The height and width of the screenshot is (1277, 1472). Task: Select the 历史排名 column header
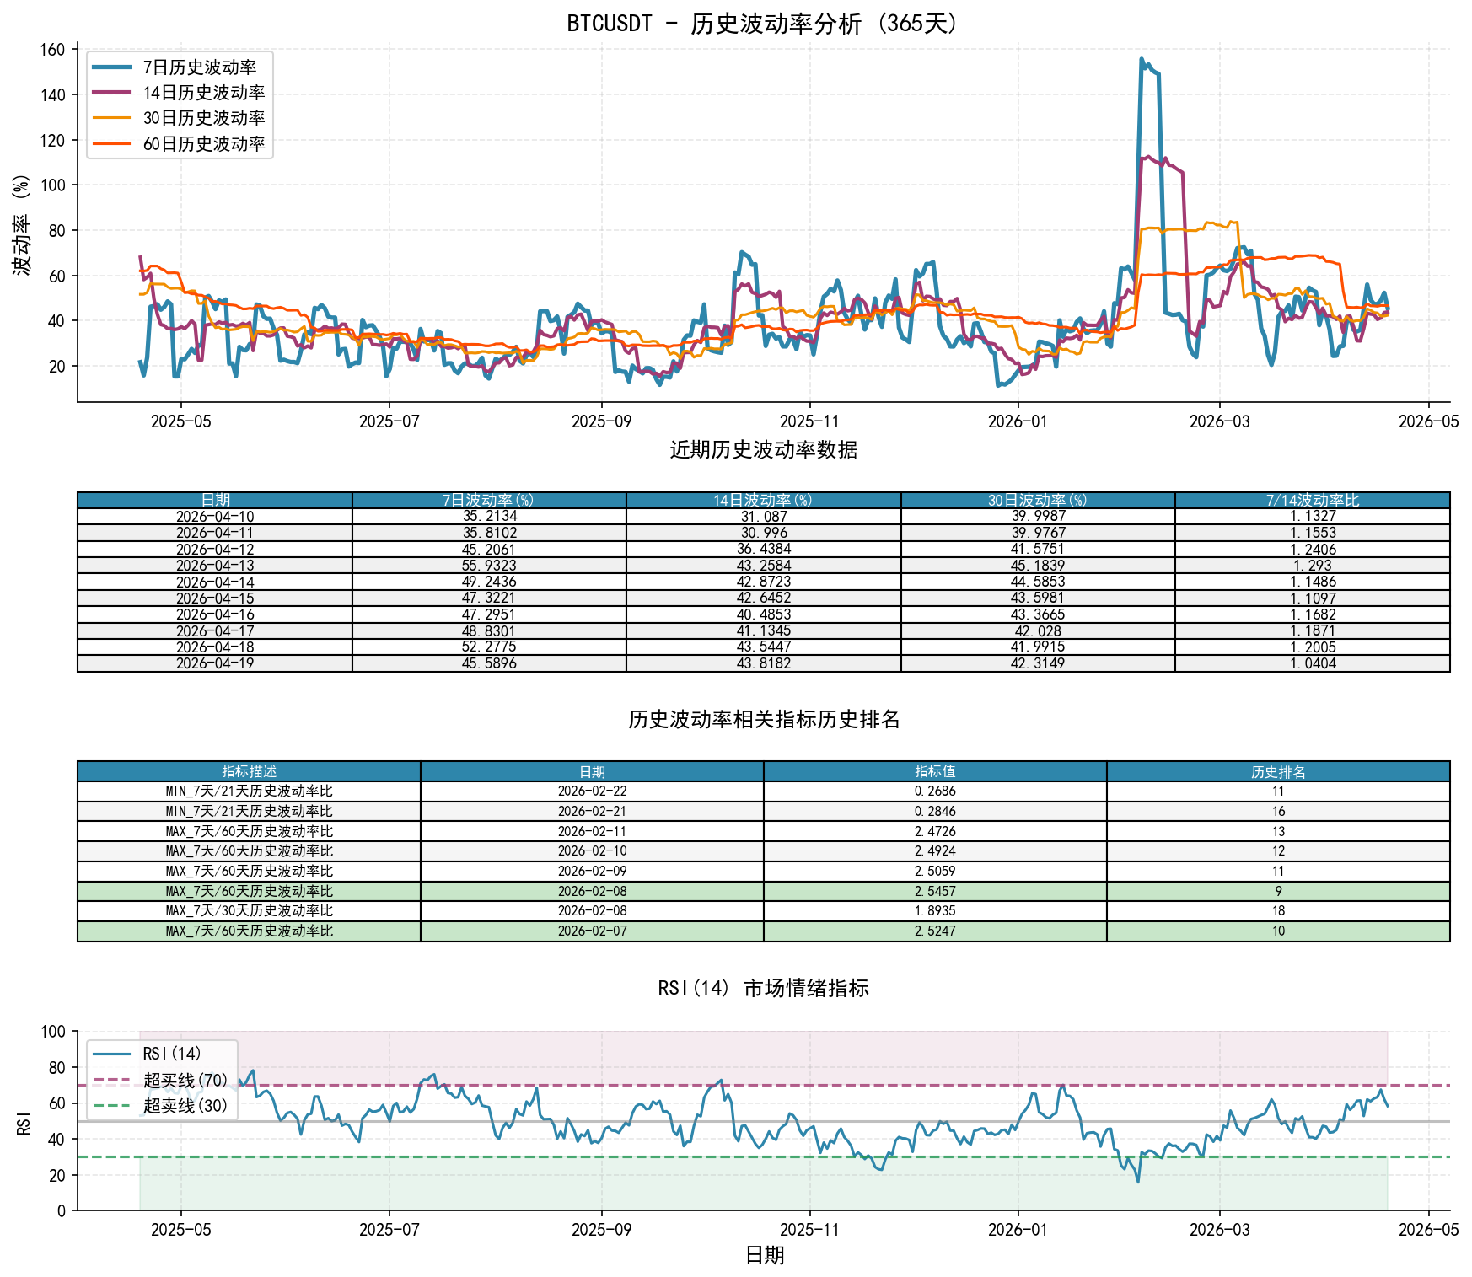pos(1278,771)
